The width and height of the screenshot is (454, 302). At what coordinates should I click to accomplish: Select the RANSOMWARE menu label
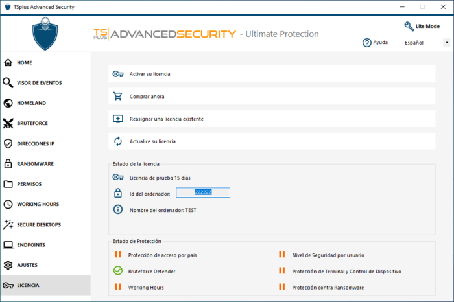(35, 164)
